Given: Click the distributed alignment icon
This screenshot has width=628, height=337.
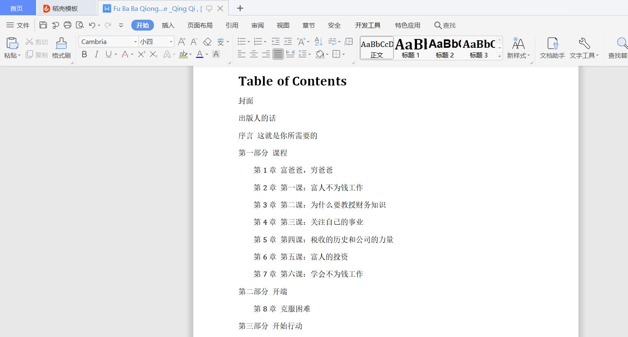Looking at the screenshot, I should pyautogui.click(x=290, y=54).
